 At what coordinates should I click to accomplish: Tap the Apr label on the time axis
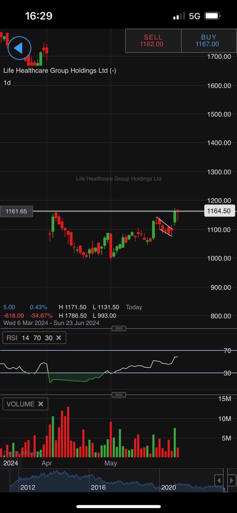pyautogui.click(x=47, y=463)
